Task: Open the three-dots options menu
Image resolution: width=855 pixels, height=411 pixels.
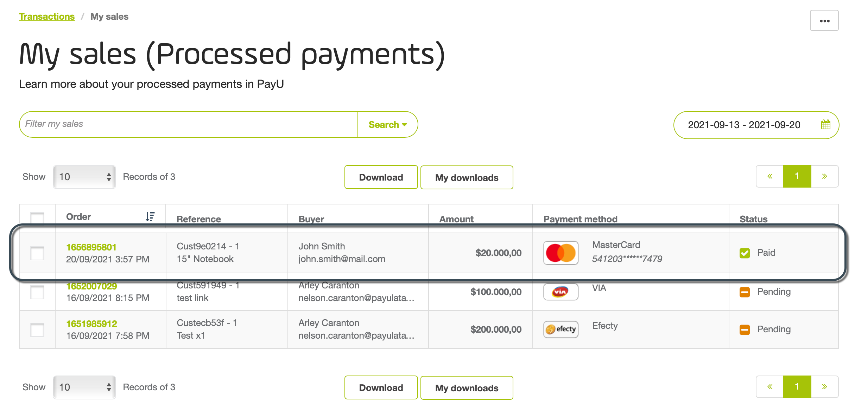Action: [824, 21]
